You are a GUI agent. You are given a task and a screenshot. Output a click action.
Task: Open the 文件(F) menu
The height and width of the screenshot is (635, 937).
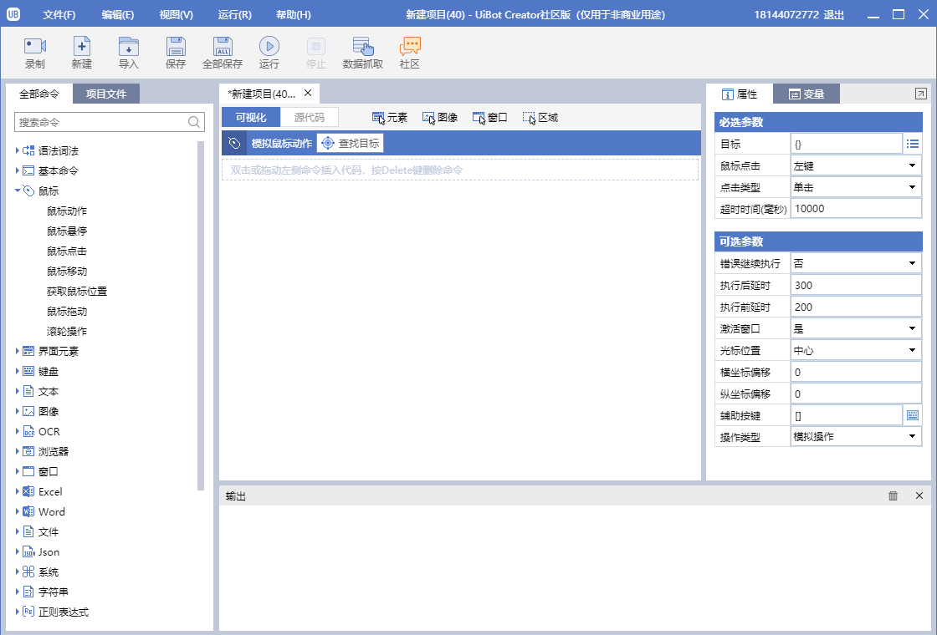(59, 15)
